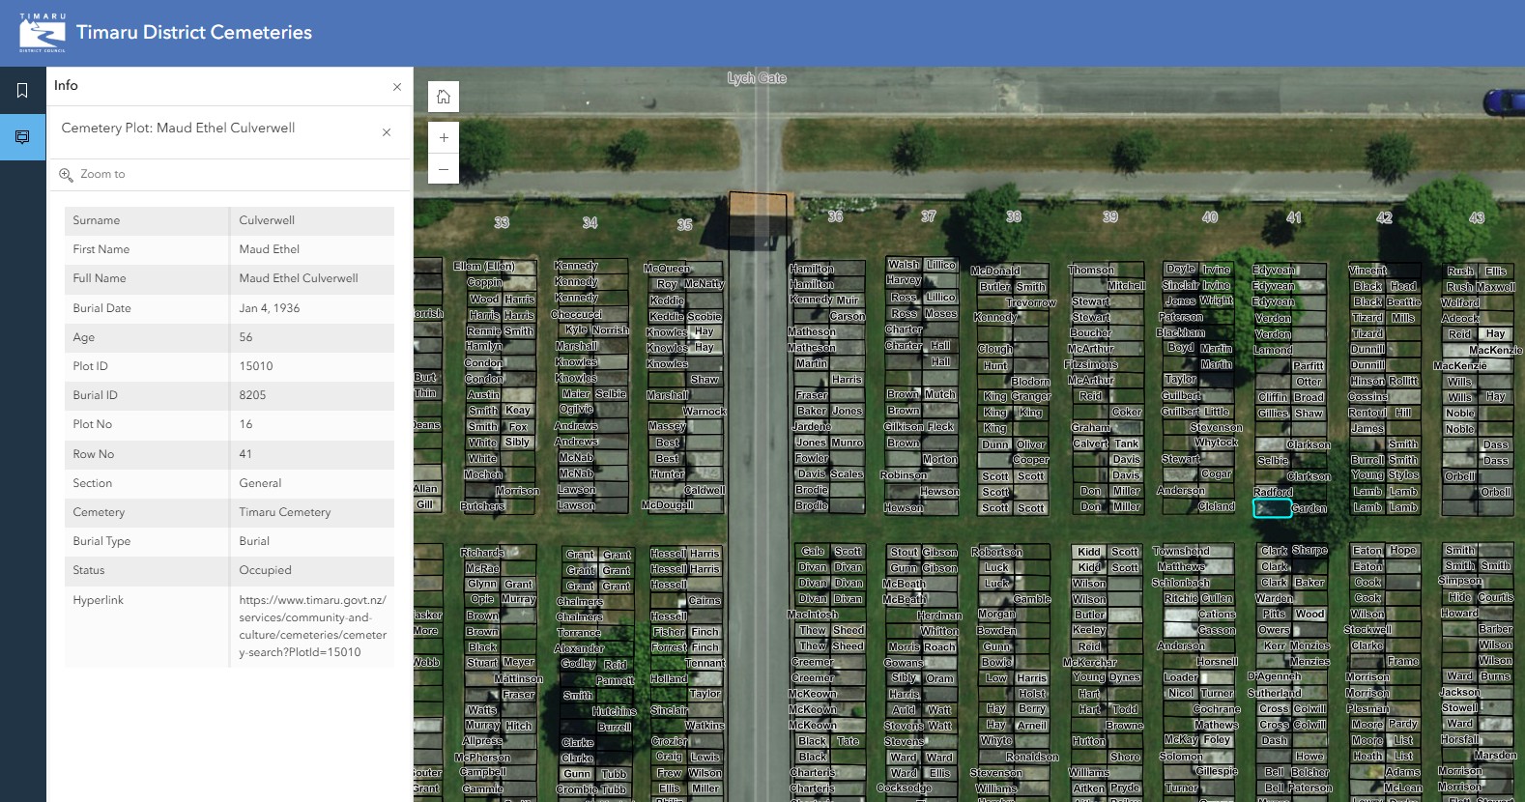Viewport: 1525px width, 802px height.
Task: Zoom in with the plus button
Action: pyautogui.click(x=444, y=137)
